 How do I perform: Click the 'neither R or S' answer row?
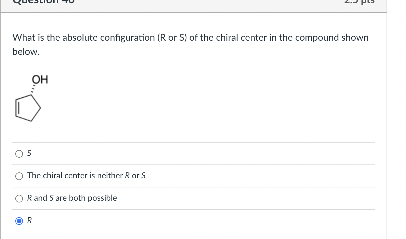86,176
